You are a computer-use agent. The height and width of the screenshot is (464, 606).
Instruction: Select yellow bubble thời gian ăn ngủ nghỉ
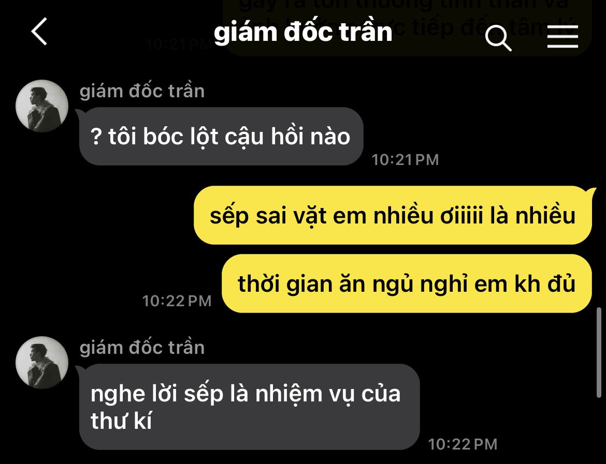pos(407,283)
